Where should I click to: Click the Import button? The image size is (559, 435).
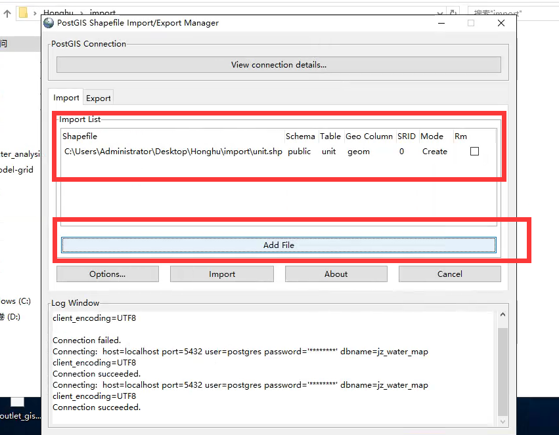point(222,274)
